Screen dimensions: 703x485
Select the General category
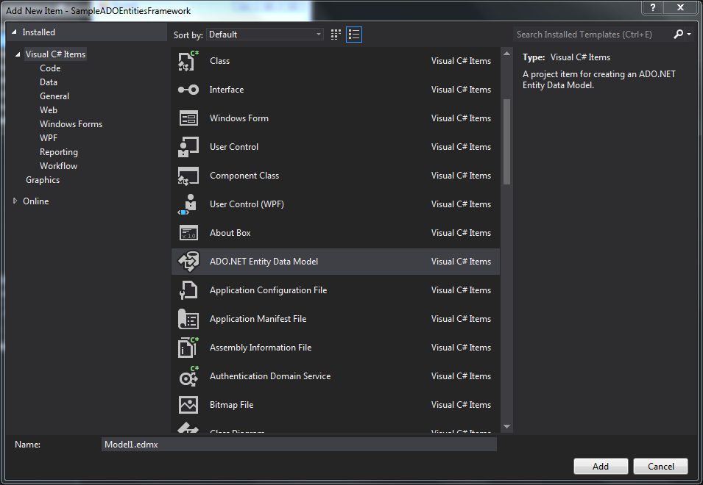pyautogui.click(x=54, y=96)
